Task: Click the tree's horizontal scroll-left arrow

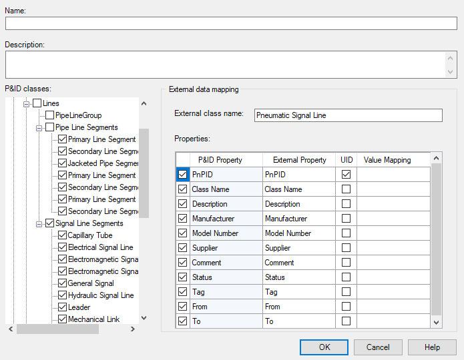Action: pyautogui.click(x=10, y=329)
